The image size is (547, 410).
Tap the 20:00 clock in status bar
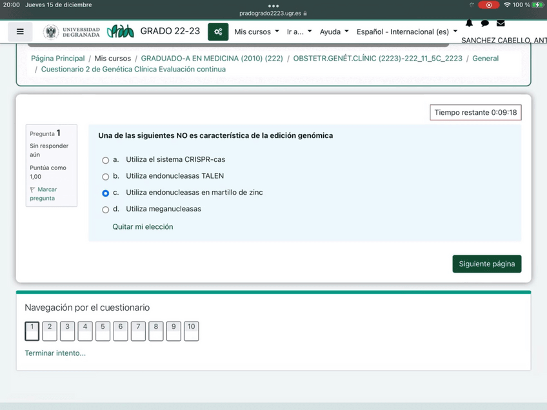pos(12,5)
